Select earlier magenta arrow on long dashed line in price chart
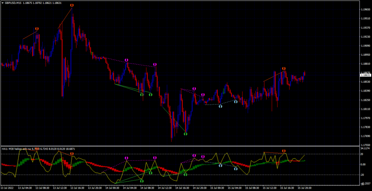Image resolution: width=372 pixels, height=191 pixels. pyautogui.click(x=126, y=60)
